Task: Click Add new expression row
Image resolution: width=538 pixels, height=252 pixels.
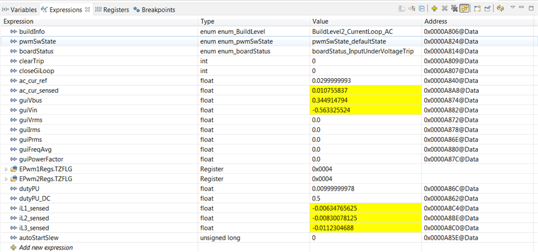Action: pyautogui.click(x=45, y=248)
